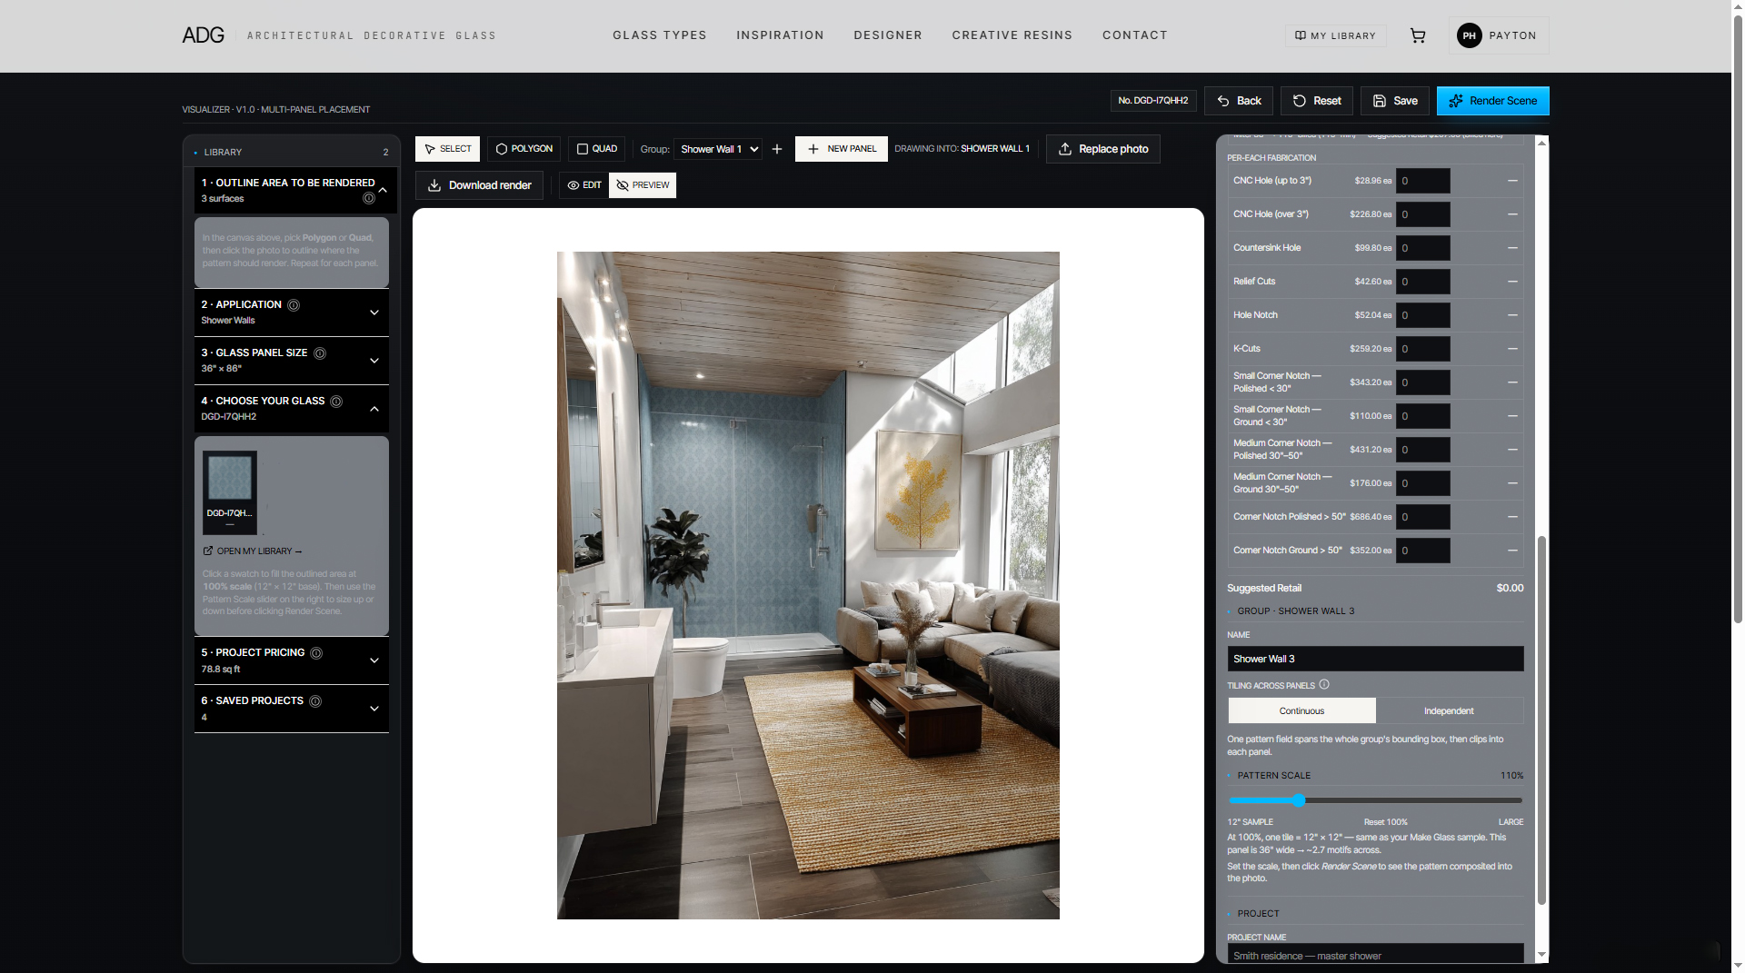Click minus icon on Hole Notch row
1745x973 pixels.
click(x=1512, y=315)
